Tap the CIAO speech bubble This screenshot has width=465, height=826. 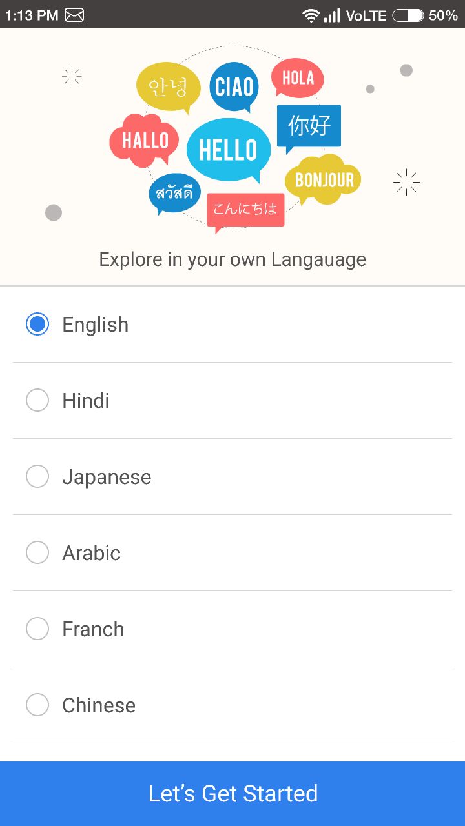pos(234,87)
